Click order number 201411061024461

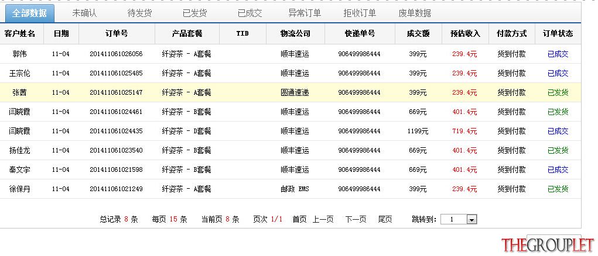117,112
